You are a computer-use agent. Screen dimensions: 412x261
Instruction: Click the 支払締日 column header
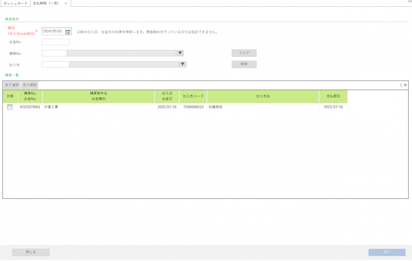pos(333,96)
